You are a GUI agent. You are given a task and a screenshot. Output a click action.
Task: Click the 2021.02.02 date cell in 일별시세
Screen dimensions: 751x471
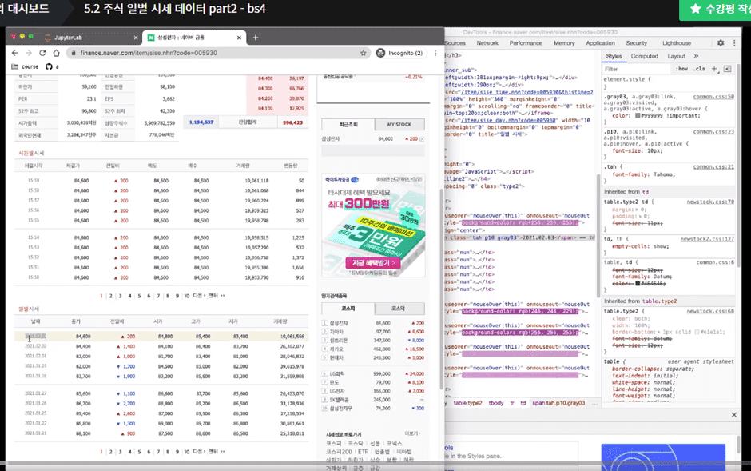[36, 346]
